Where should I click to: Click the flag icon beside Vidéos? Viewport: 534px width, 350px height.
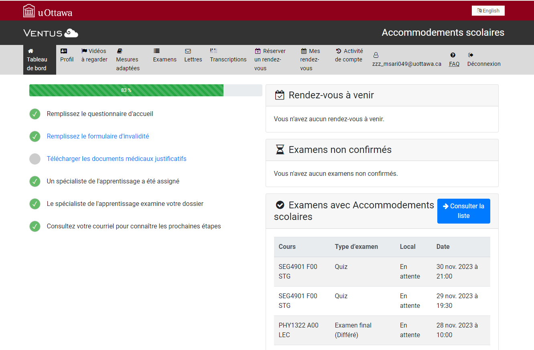click(84, 51)
